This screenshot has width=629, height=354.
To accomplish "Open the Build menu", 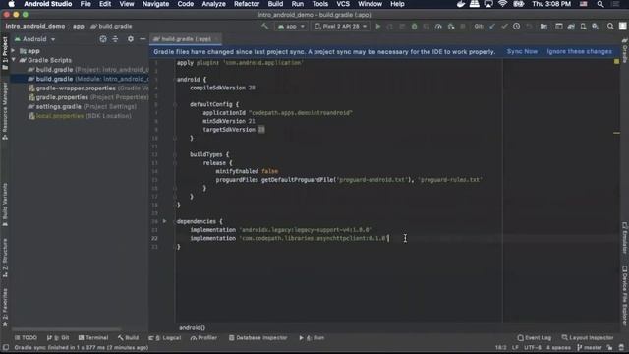I will point(275,4).
